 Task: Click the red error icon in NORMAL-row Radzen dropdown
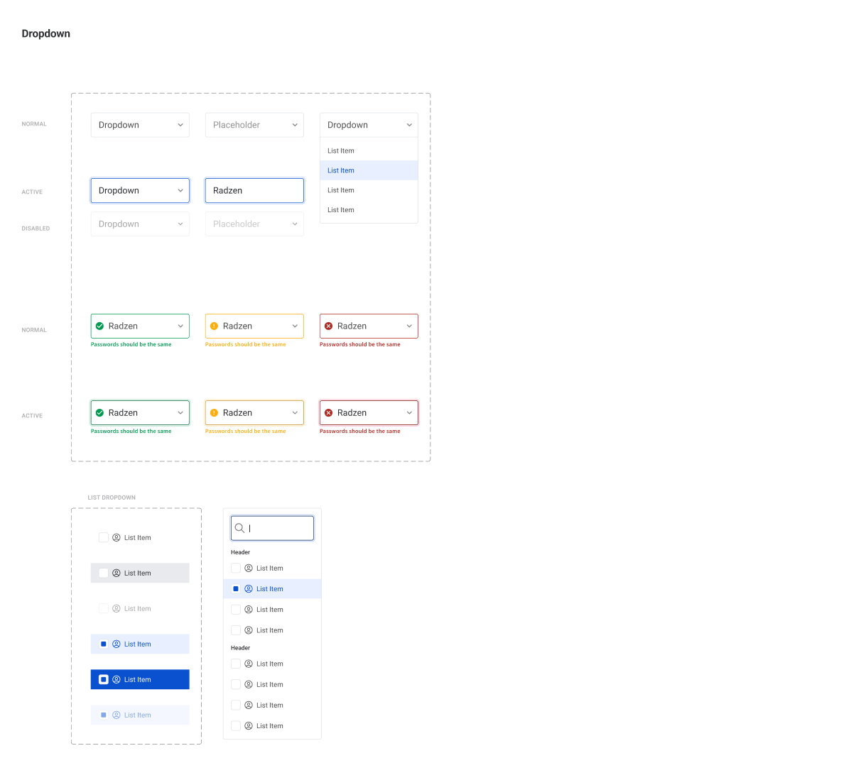329,326
